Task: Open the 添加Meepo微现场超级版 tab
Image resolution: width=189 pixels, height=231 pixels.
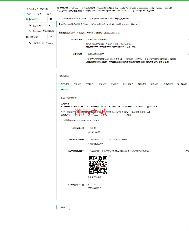Action: coord(99,24)
